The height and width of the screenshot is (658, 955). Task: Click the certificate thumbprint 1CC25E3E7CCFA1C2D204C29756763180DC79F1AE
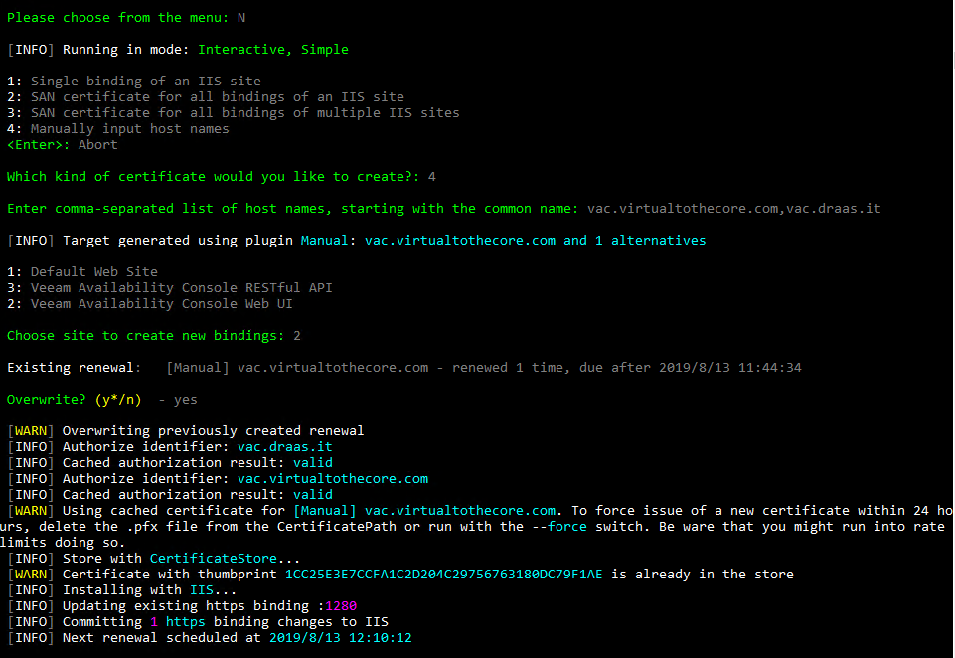pyautogui.click(x=444, y=574)
